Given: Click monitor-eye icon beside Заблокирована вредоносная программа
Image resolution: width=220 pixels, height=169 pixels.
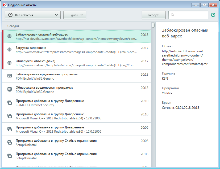Looking at the screenshot, I should (10, 76).
